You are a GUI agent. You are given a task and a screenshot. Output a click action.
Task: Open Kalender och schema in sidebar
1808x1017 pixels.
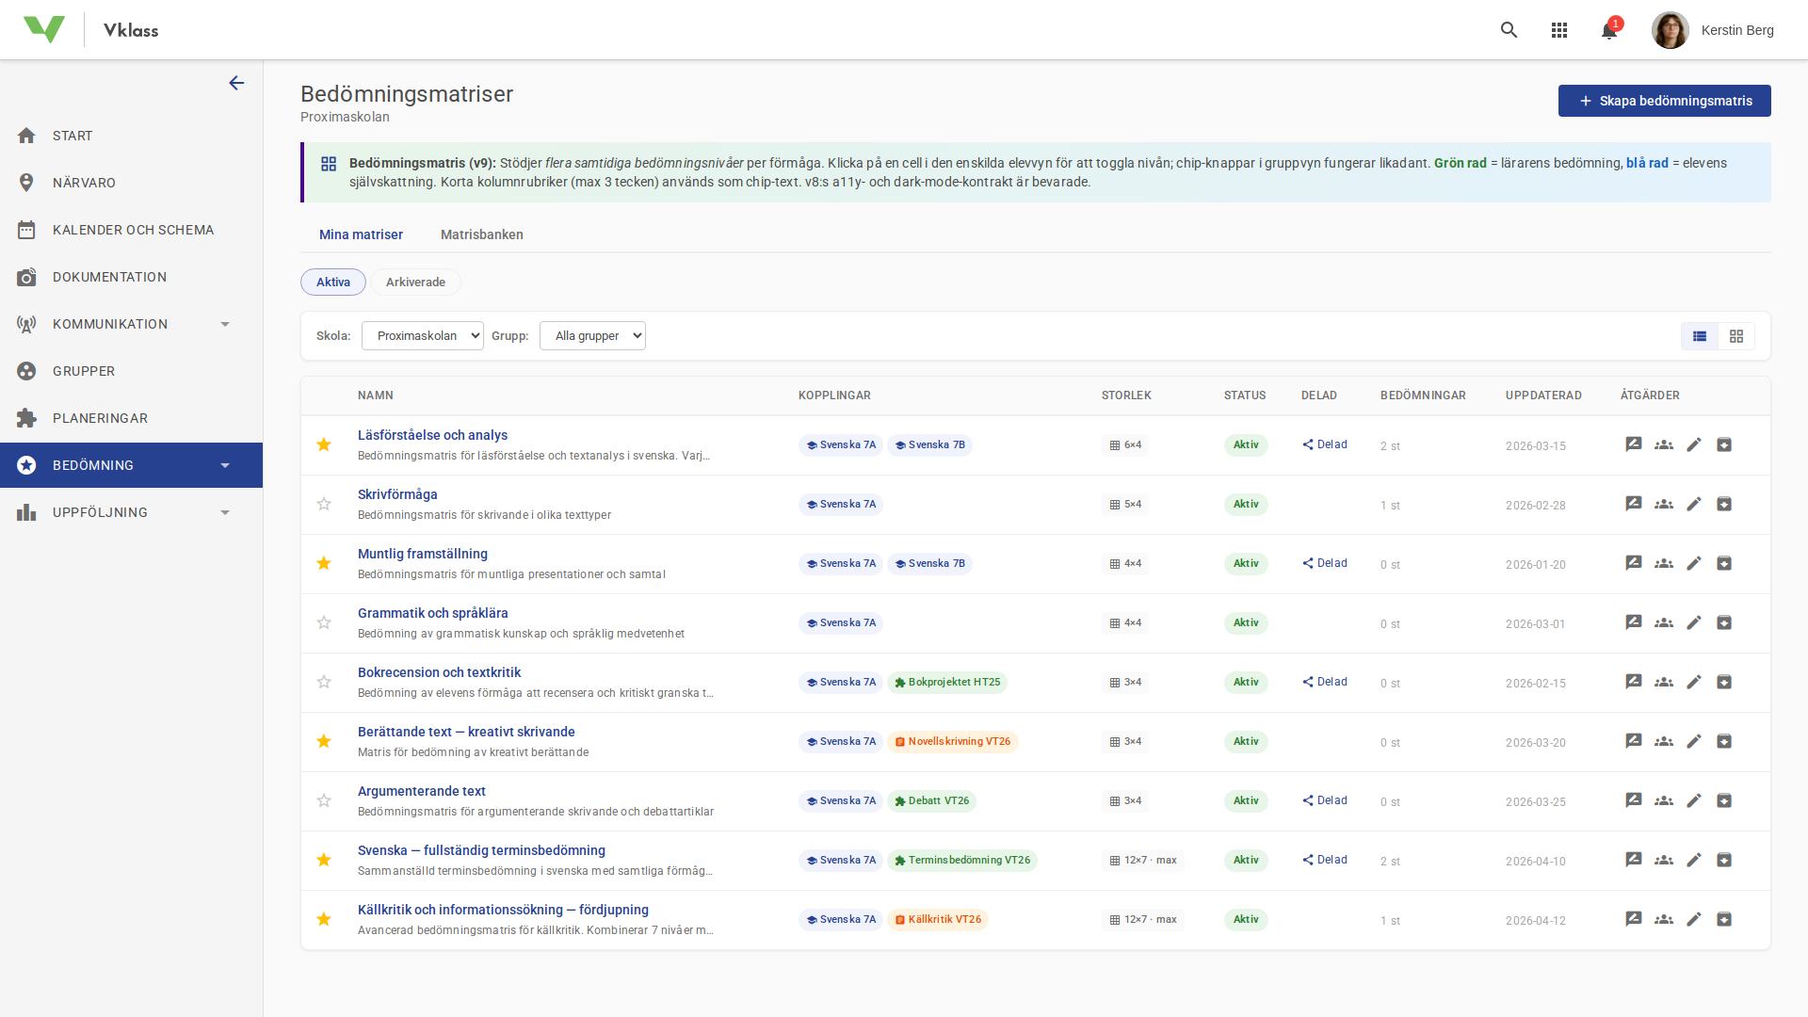[131, 230]
